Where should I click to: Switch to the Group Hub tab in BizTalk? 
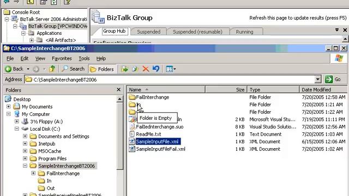(114, 32)
